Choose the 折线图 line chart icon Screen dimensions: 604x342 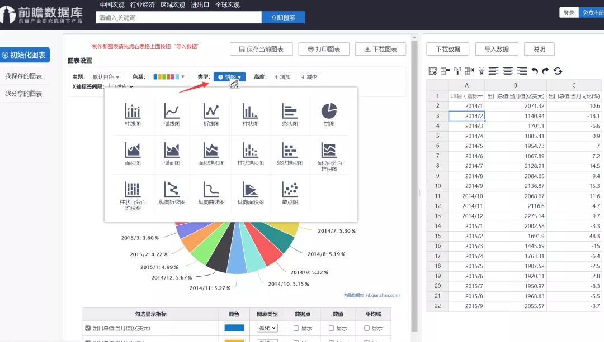coord(211,114)
